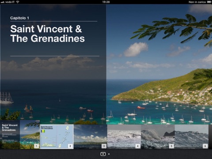Tap the Wi-Fi status icon
Image resolution: width=212 pixels, height=159 pixels.
point(18,2)
